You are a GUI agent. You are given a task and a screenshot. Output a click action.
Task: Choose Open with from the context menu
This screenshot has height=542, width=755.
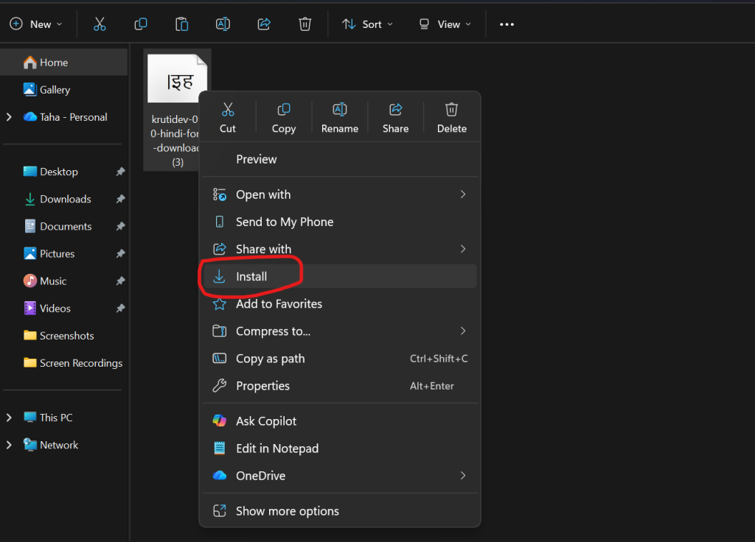(x=340, y=194)
